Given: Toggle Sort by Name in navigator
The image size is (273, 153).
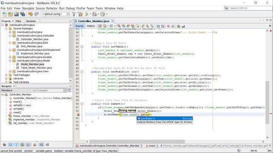Looking at the screenshot, I should tap(41, 144).
